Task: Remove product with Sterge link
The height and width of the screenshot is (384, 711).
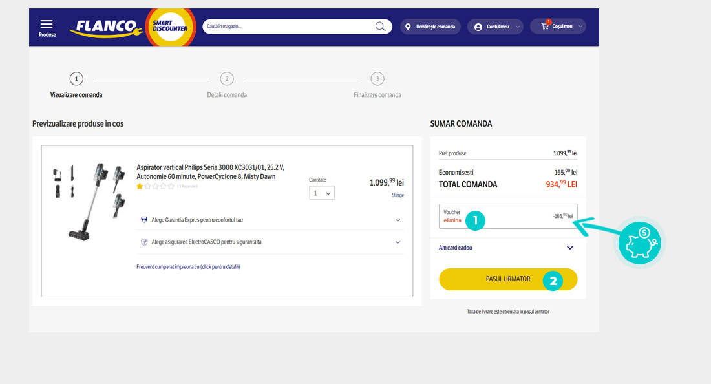Action: coord(398,195)
